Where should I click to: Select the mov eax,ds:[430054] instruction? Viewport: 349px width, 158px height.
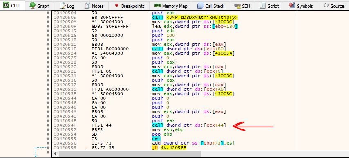click(193, 53)
